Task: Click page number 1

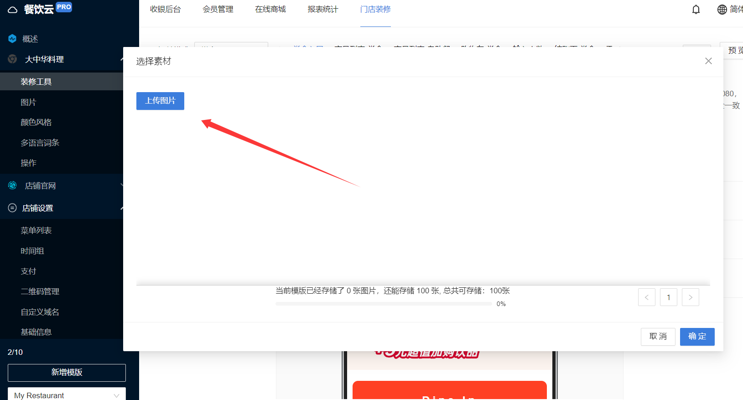Action: 669,297
